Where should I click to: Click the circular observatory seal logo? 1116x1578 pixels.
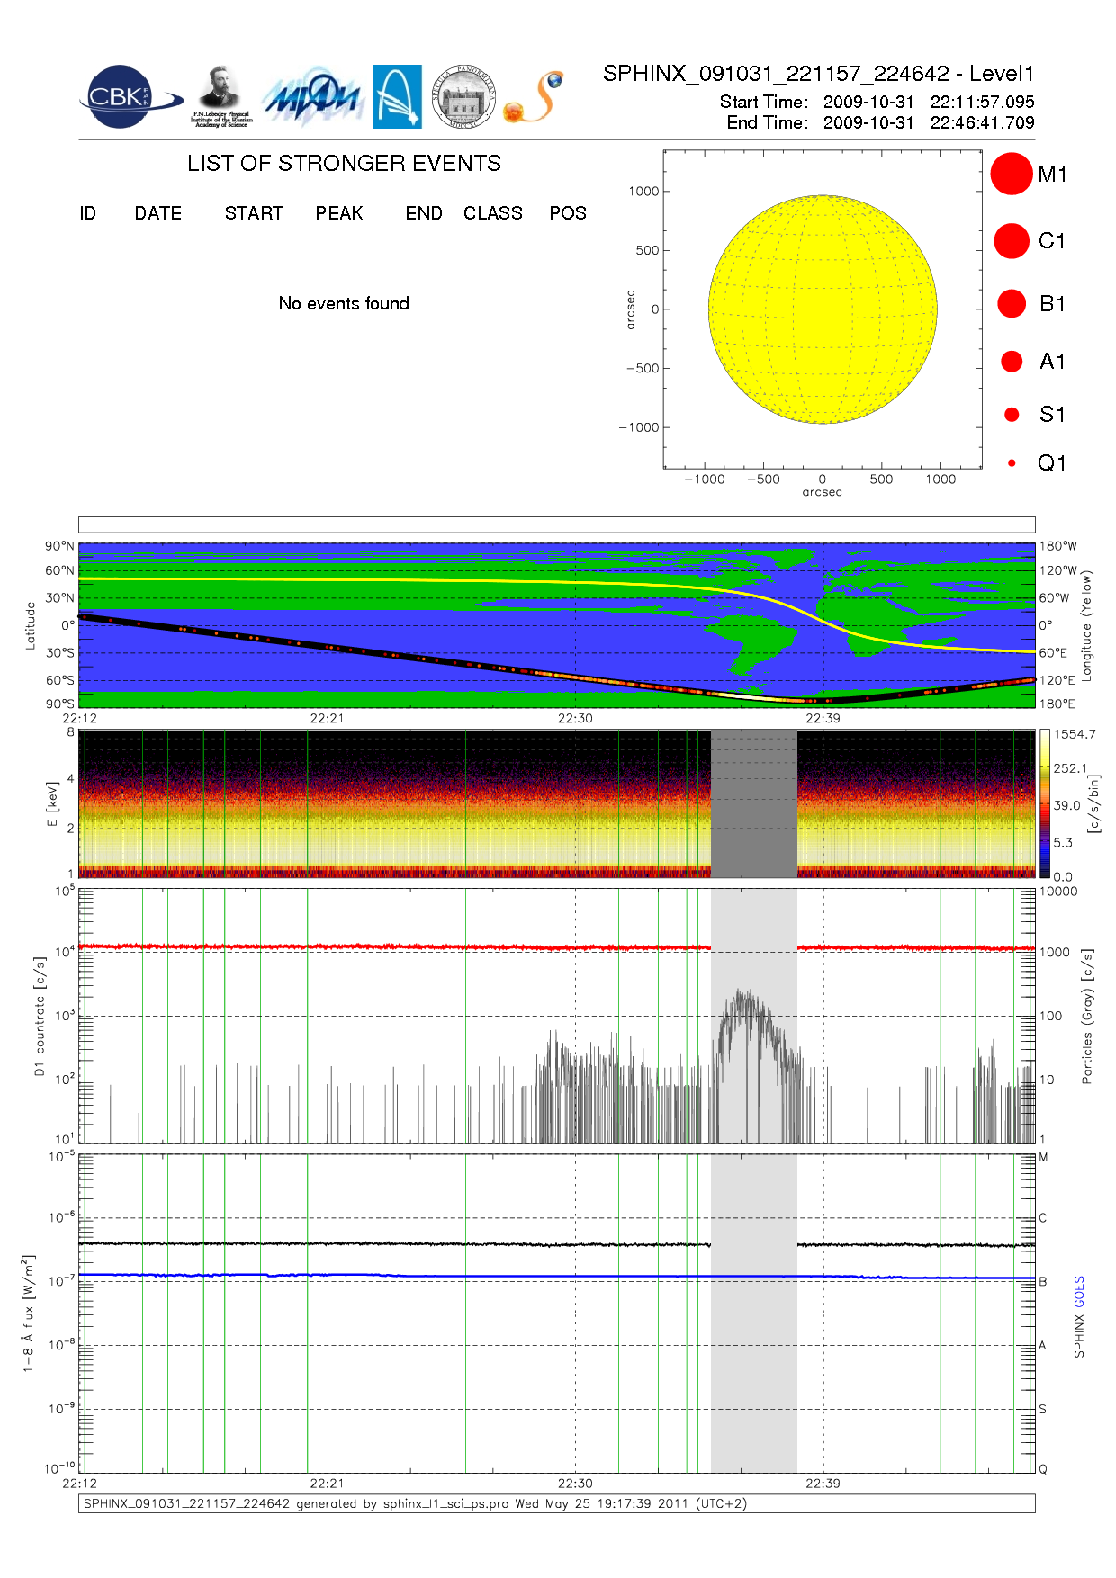(463, 97)
